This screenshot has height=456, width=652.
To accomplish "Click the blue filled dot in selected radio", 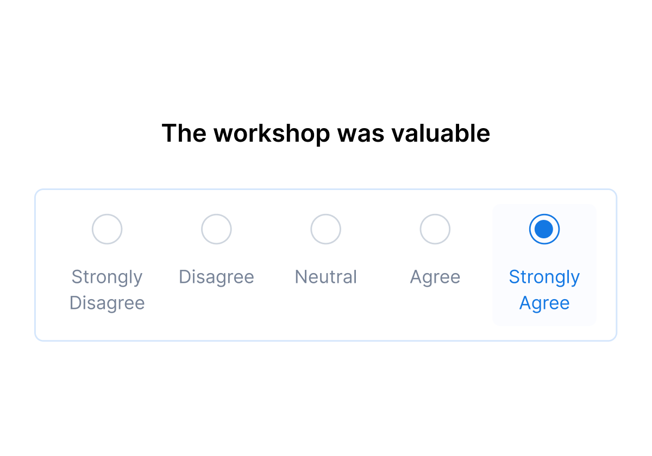I will [x=544, y=229].
